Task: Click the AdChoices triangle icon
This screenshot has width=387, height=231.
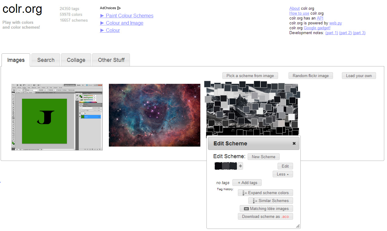Action: [x=119, y=8]
